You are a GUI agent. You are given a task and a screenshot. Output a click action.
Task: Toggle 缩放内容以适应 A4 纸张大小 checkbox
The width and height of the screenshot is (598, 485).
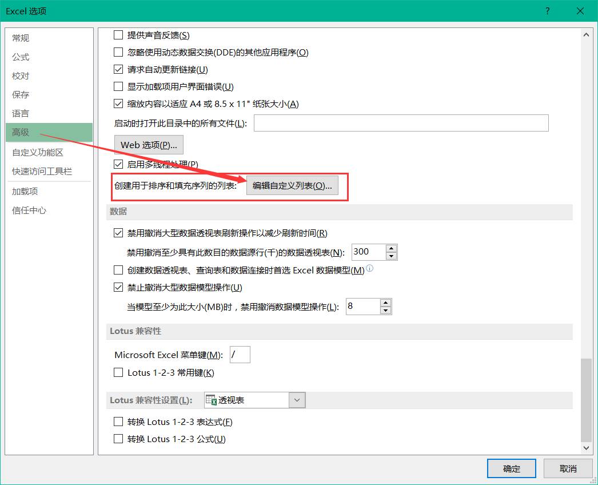(118, 104)
